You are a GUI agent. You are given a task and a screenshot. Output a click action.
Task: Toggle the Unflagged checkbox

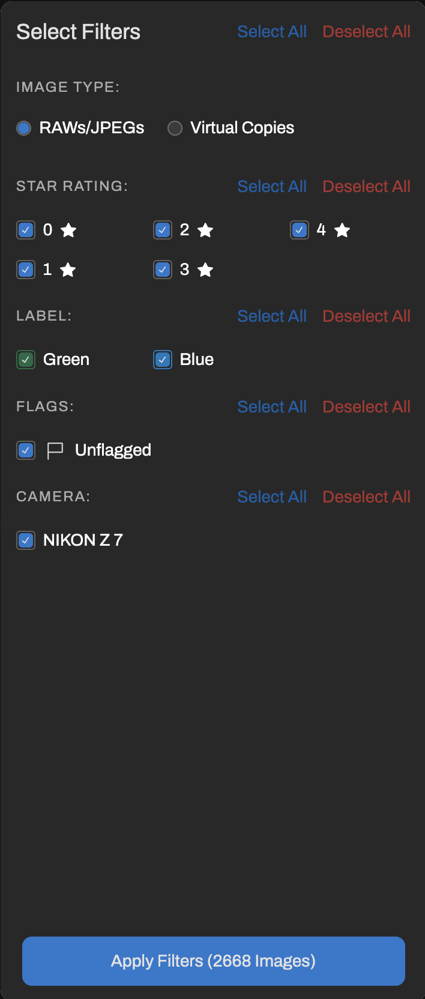pyautogui.click(x=26, y=450)
